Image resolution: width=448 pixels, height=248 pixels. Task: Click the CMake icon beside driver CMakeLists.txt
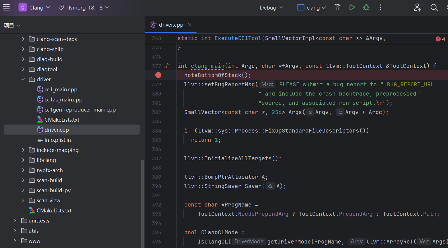pos(40,120)
